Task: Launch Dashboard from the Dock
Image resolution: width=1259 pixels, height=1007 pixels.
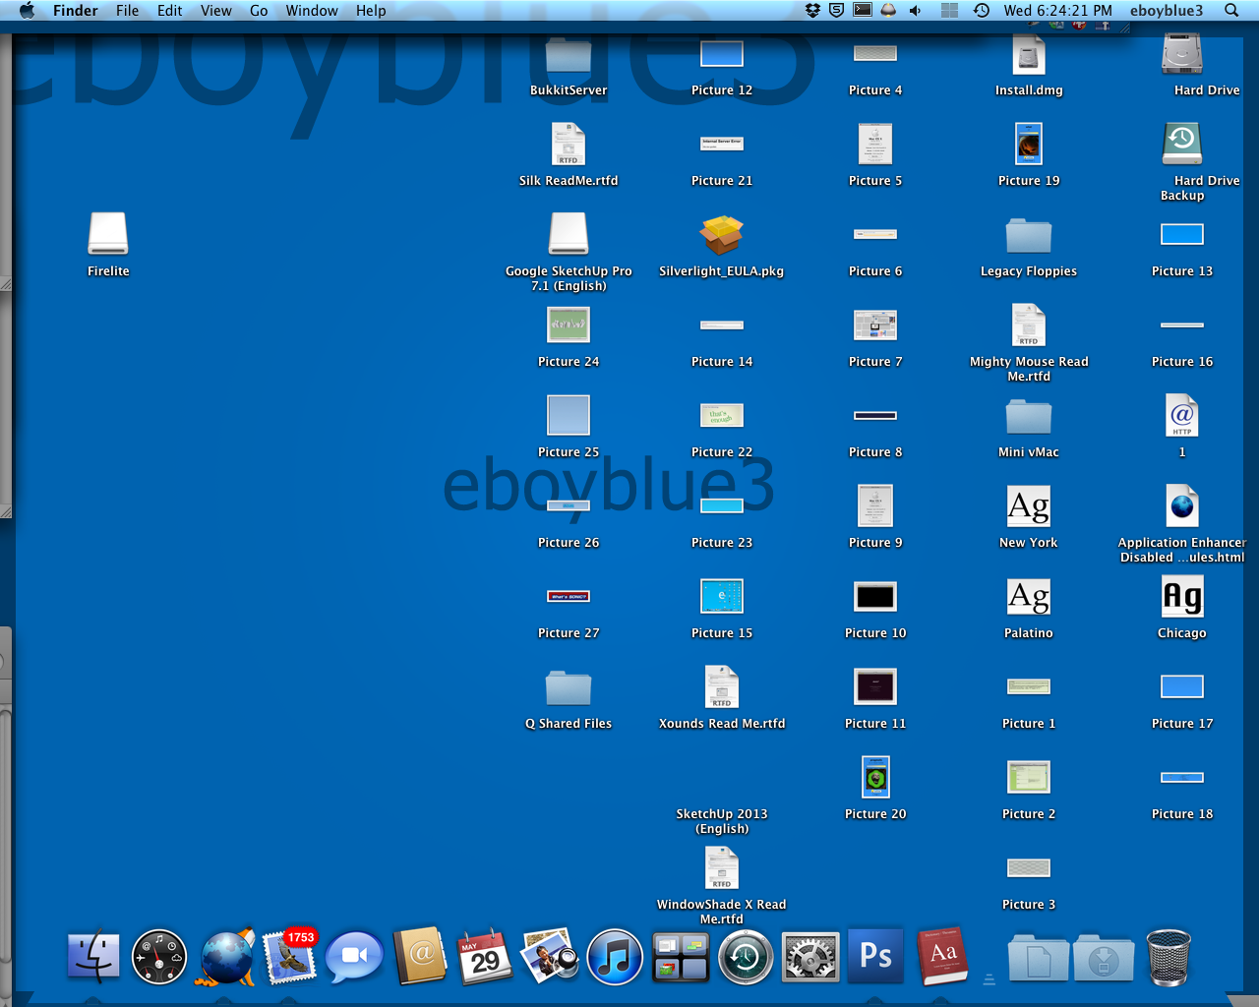Action: [159, 957]
